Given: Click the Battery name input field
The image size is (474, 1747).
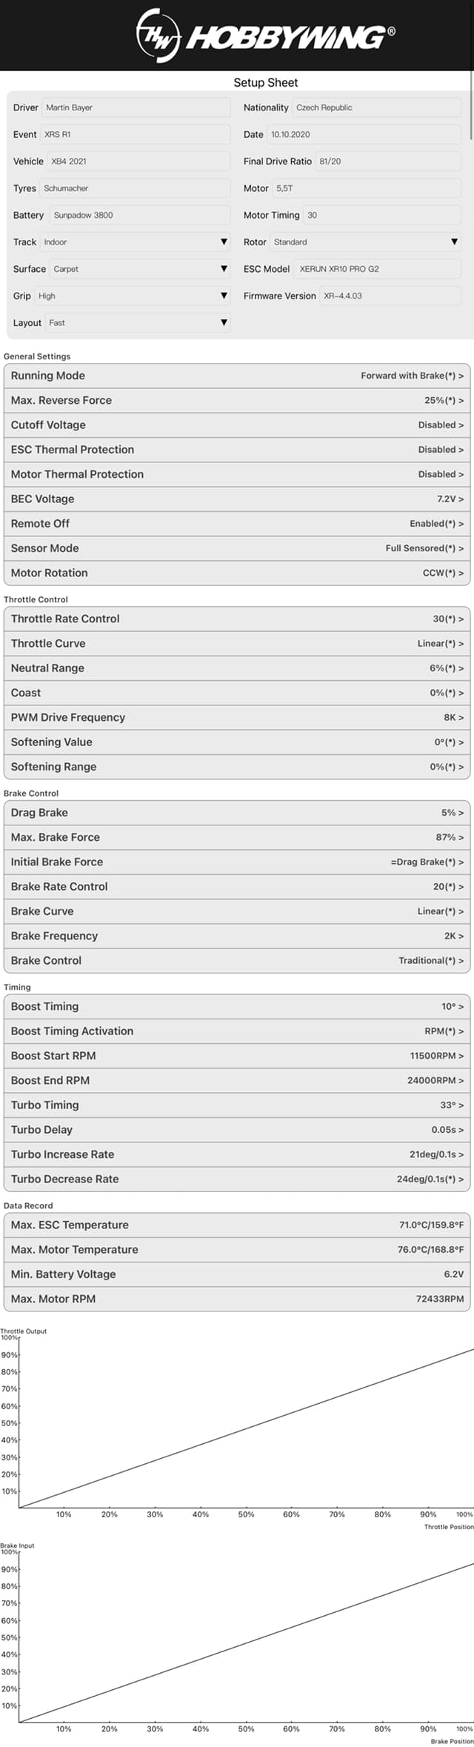Looking at the screenshot, I should point(140,216).
